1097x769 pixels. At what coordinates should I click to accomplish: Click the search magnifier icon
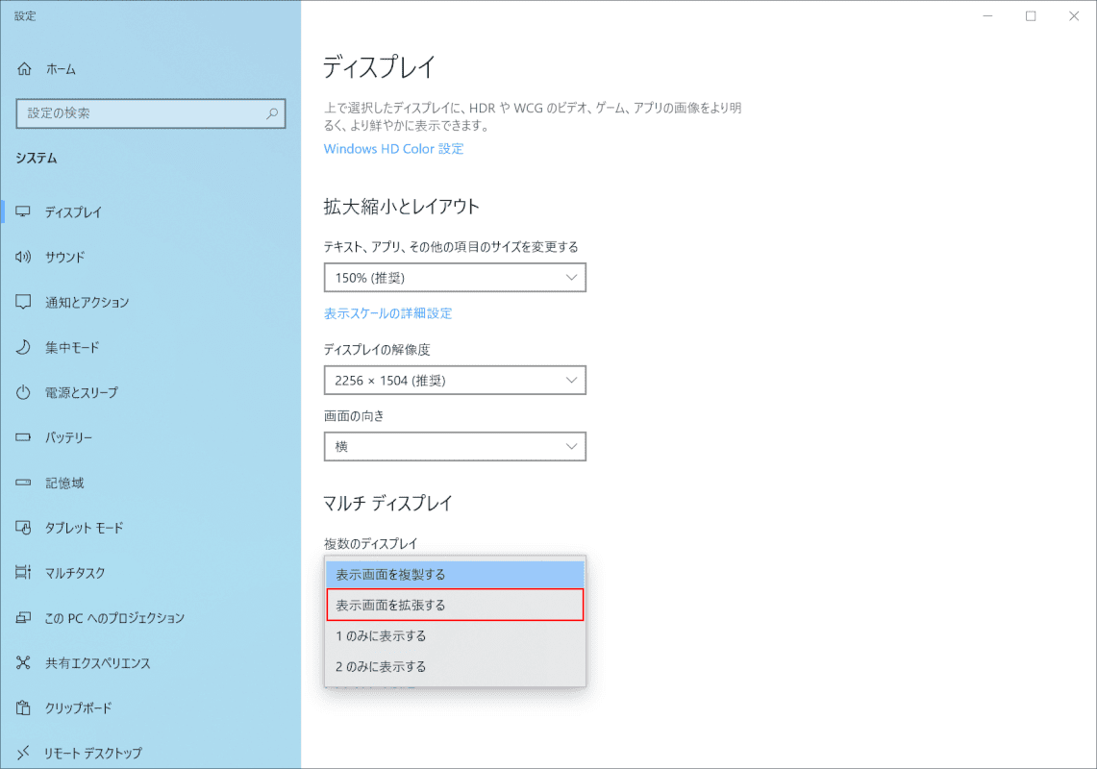pos(272,113)
